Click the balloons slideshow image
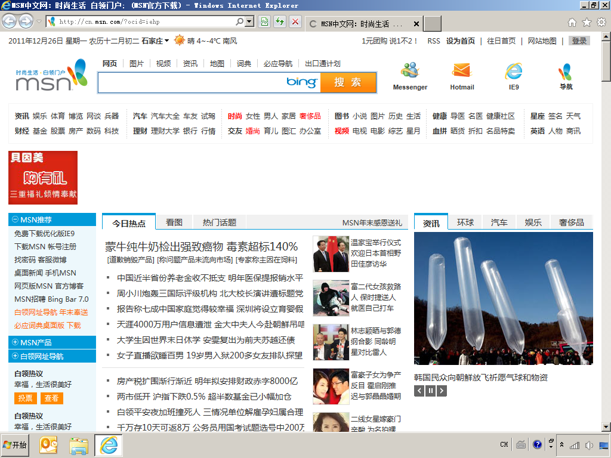611x458 pixels. click(504, 298)
